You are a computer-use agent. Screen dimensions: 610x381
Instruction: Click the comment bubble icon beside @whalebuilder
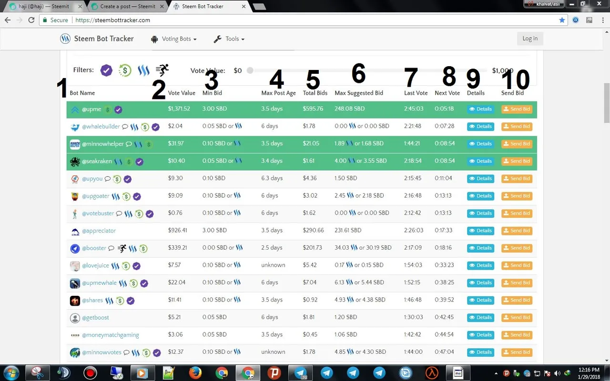pos(125,127)
